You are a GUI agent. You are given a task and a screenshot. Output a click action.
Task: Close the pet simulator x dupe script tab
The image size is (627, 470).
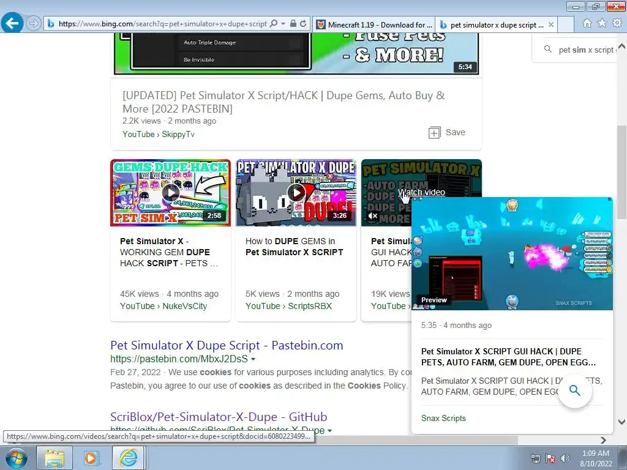pyautogui.click(x=550, y=24)
